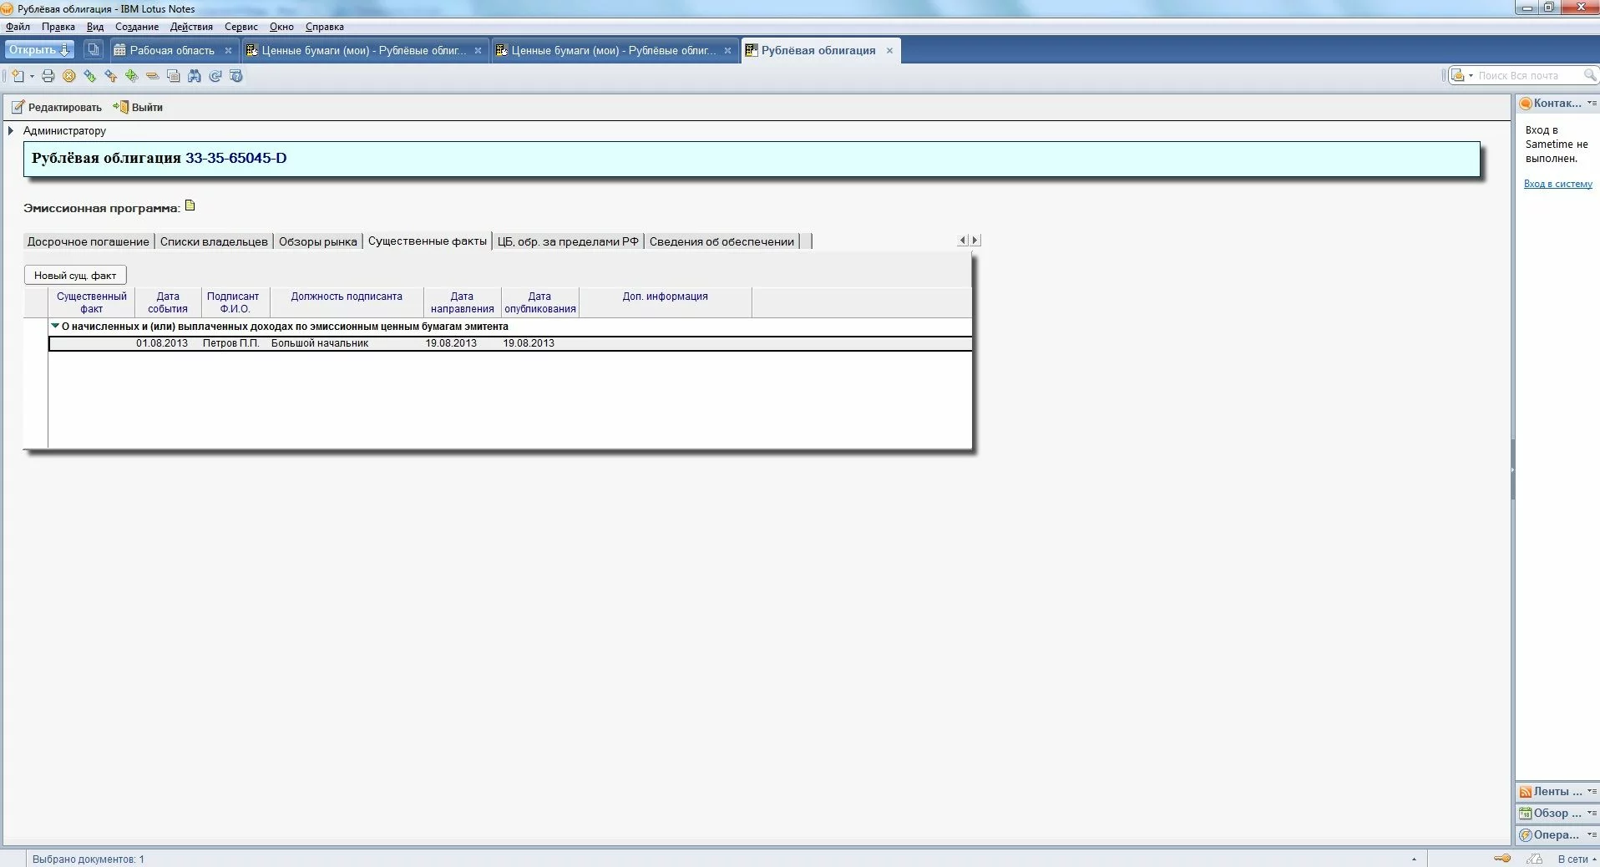This screenshot has width=1600, height=867.
Task: Expand the Администратору section
Action: (11, 131)
